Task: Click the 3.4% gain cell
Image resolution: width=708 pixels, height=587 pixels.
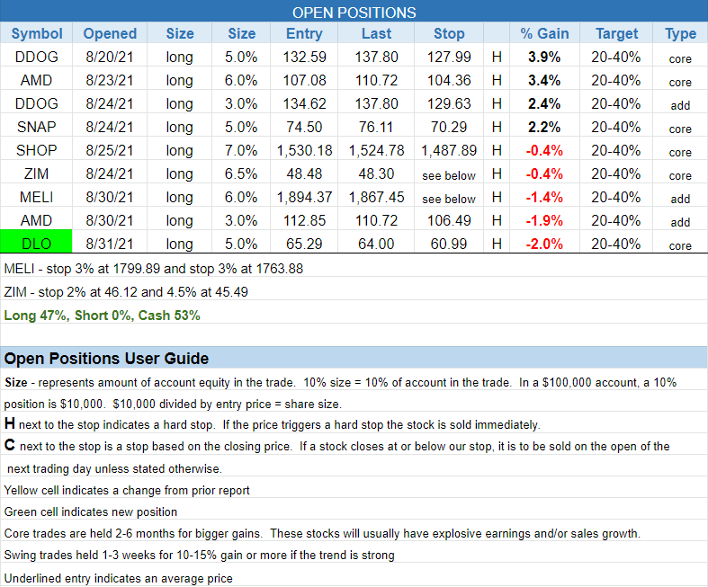Action: [x=544, y=80]
